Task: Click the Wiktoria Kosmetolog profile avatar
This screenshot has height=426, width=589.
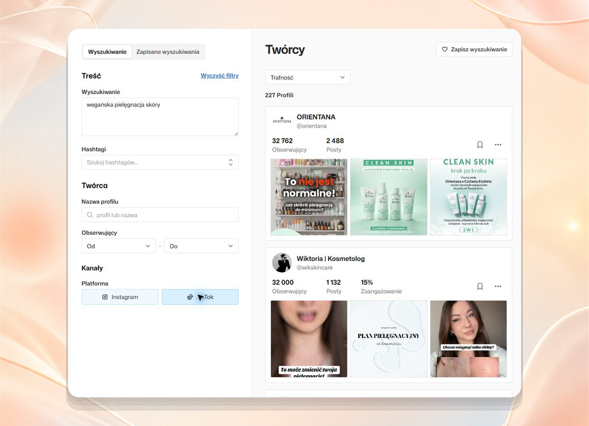Action: click(282, 263)
